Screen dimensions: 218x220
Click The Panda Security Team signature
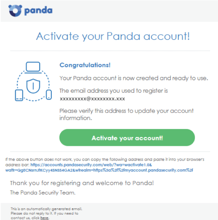(43, 193)
